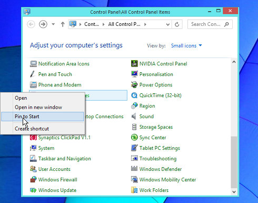Click the green Sync Center icon
This screenshot has height=203, width=258.
(134, 138)
